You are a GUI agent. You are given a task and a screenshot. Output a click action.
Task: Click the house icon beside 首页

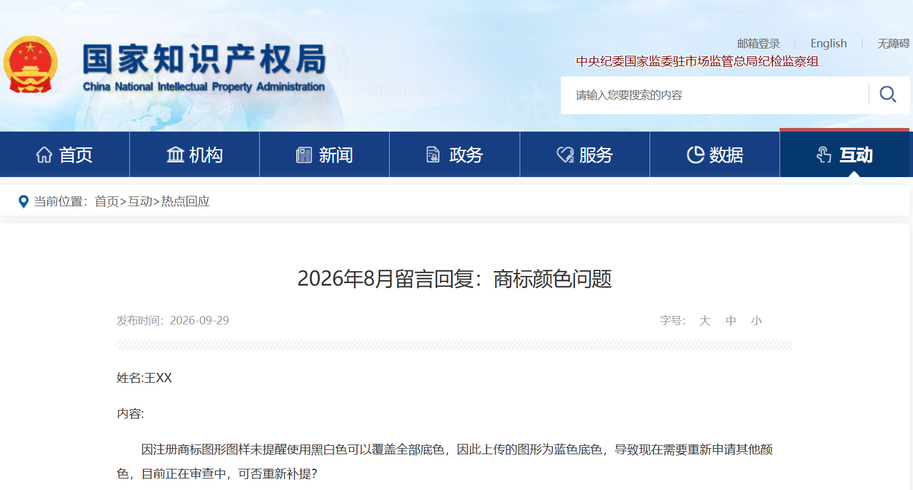[44, 155]
